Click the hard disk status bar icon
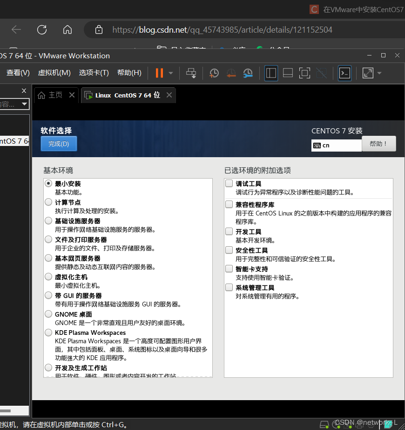The image size is (405, 430). (x=324, y=424)
